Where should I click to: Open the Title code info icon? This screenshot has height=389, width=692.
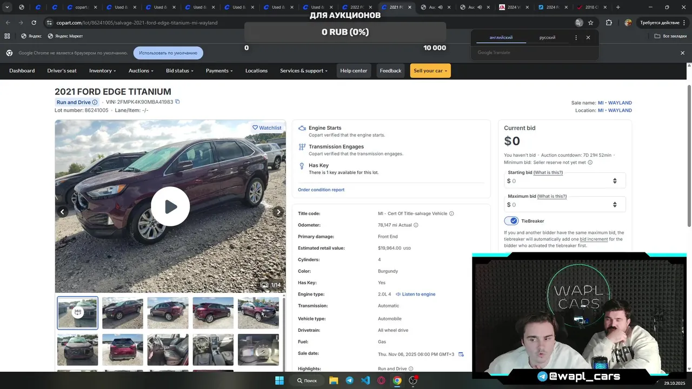coord(451,213)
